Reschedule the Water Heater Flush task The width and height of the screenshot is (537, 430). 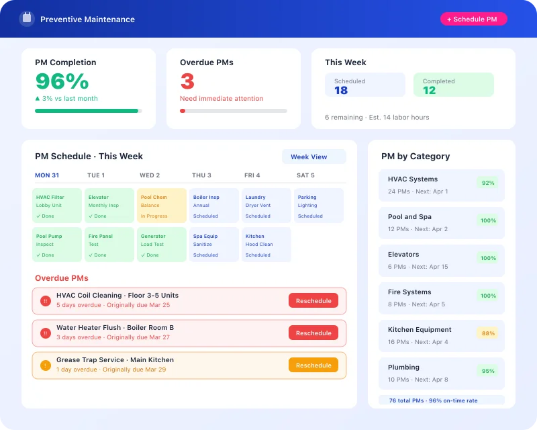[313, 333]
